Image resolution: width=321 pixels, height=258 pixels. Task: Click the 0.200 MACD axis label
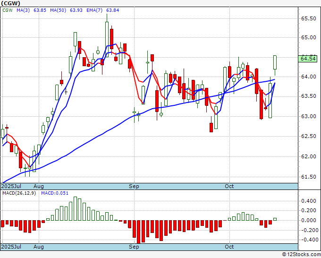(309, 211)
